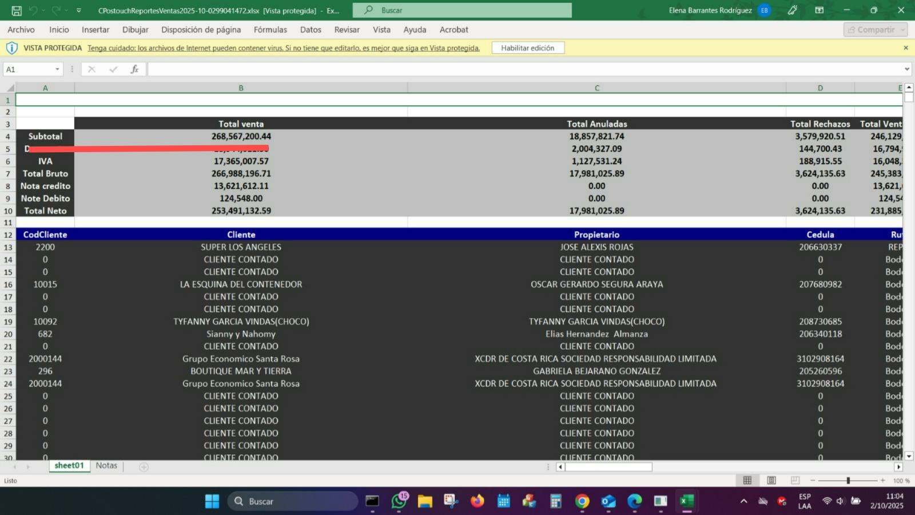This screenshot has width=915, height=515.
Task: Select Normal view icon in status bar
Action: tap(747, 481)
